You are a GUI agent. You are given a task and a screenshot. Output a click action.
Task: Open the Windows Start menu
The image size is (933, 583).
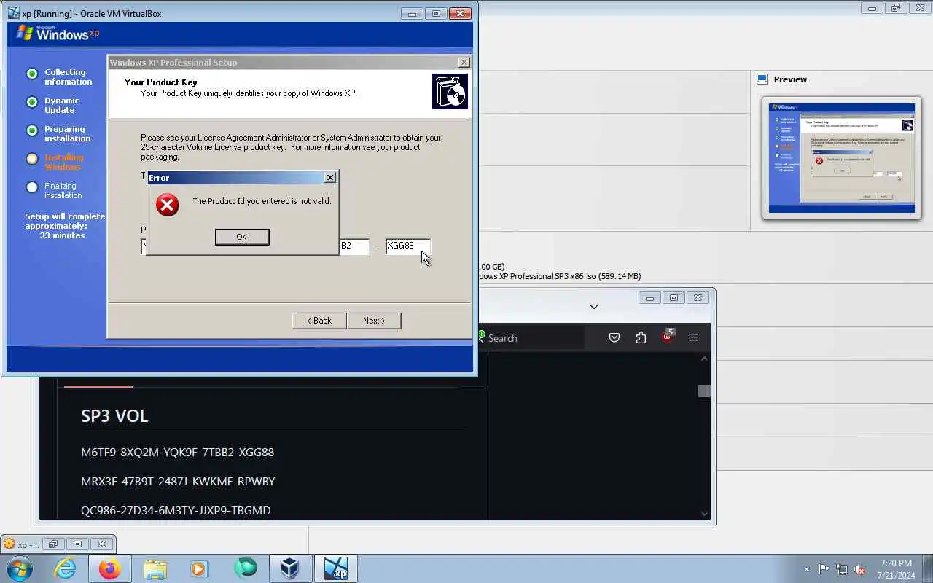click(18, 568)
